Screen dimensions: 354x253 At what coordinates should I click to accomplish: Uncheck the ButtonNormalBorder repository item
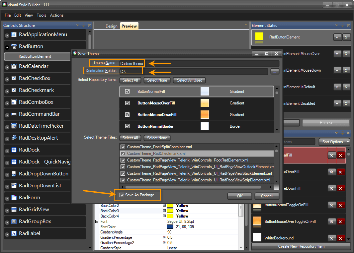coord(128,126)
